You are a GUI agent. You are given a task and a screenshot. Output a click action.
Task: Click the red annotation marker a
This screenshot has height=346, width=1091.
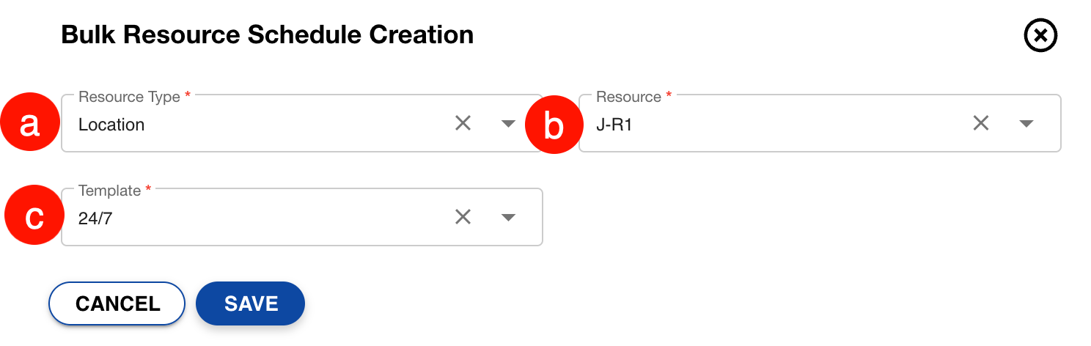(29, 125)
